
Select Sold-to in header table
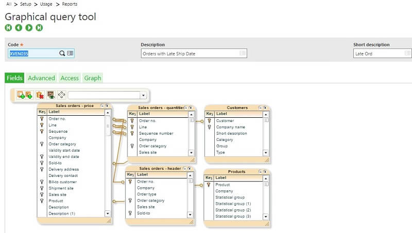click(144, 213)
